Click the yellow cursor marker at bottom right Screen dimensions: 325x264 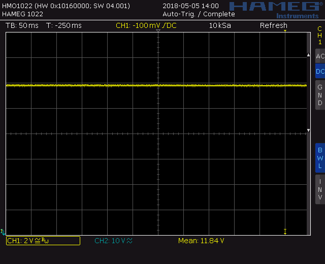coord(285,232)
